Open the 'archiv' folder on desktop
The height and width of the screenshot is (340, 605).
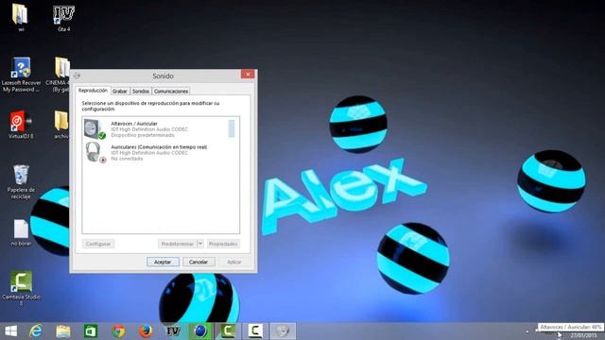pos(61,121)
